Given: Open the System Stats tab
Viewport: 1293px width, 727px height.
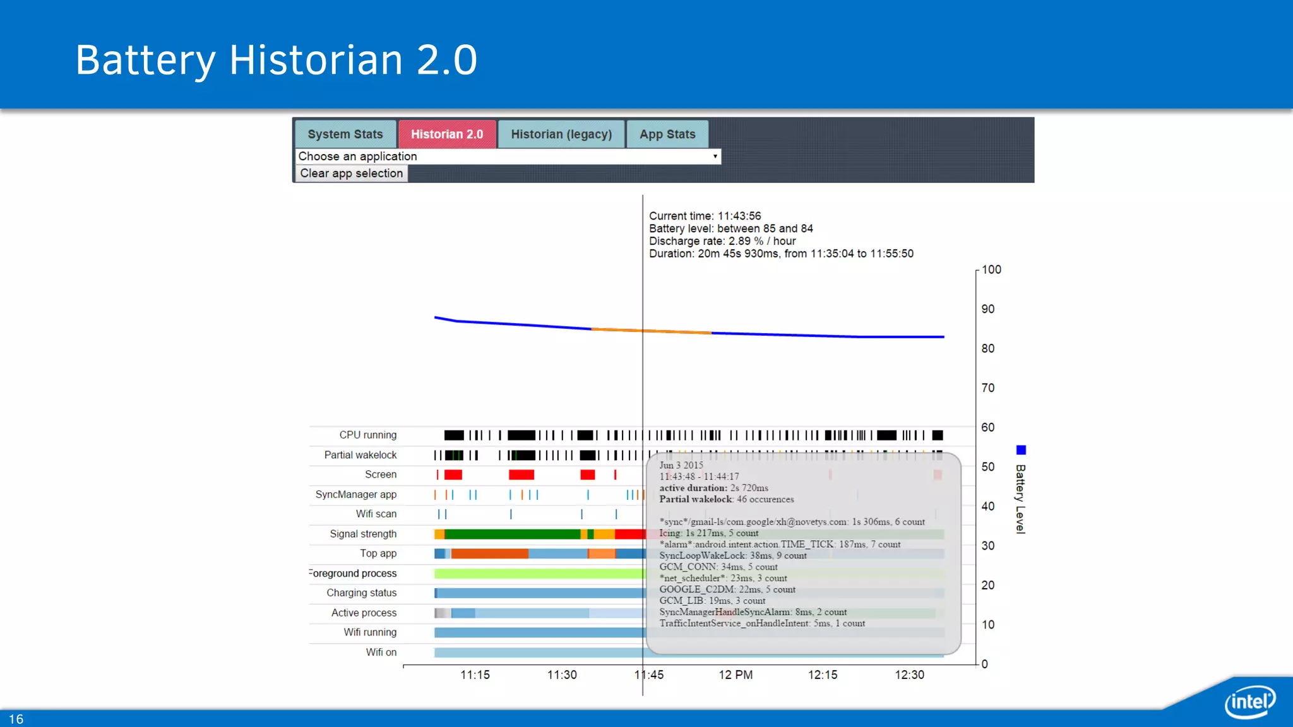Looking at the screenshot, I should [x=345, y=134].
